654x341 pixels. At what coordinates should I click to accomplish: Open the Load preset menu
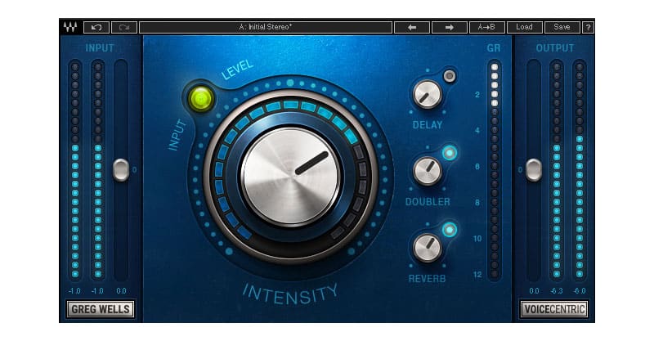pyautogui.click(x=524, y=27)
